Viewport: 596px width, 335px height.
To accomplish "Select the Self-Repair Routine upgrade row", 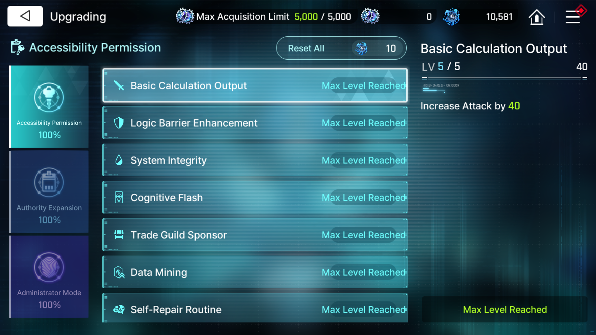I will [255, 308].
